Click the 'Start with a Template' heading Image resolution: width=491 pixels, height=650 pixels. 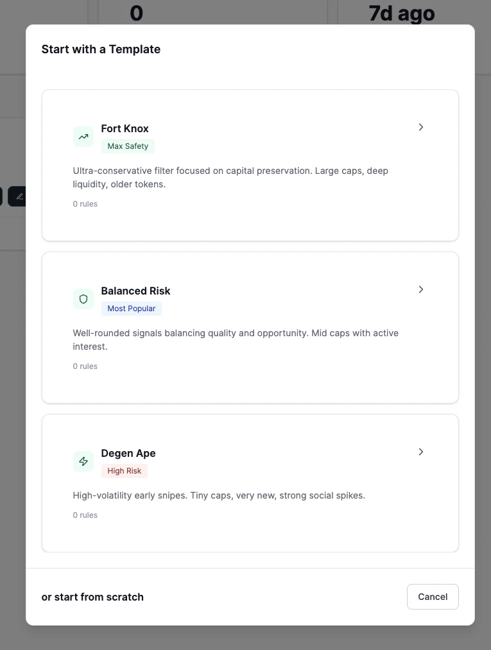click(x=101, y=49)
